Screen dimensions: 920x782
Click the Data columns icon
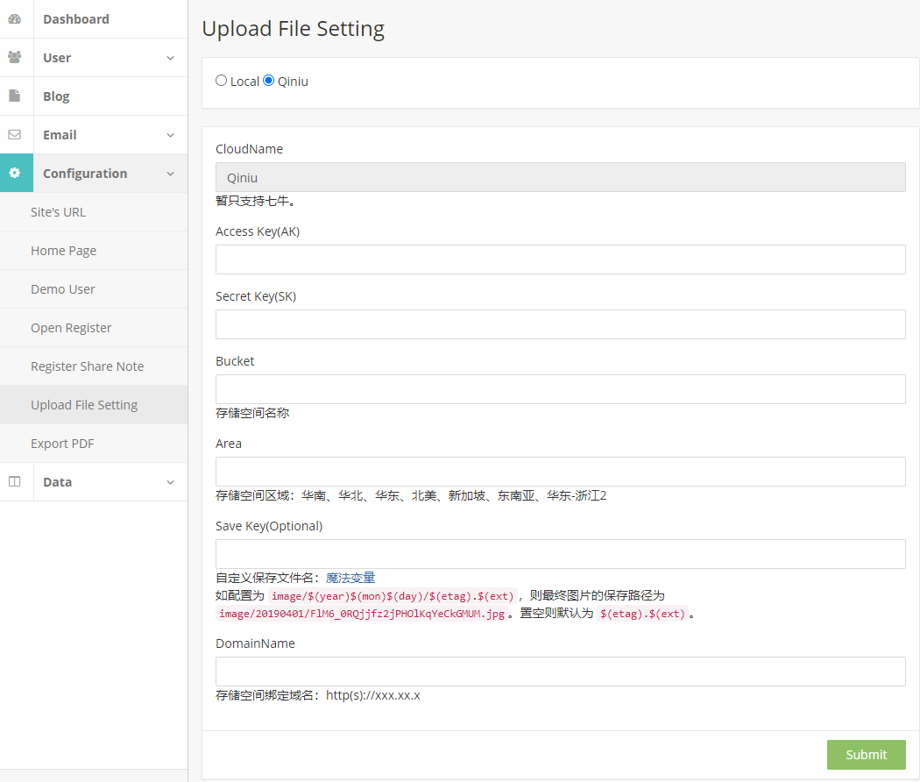[x=15, y=481]
